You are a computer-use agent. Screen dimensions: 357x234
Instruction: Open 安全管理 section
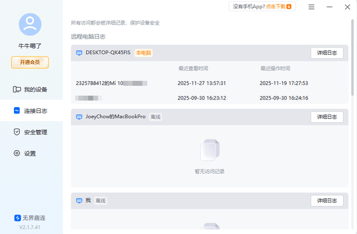pyautogui.click(x=31, y=132)
